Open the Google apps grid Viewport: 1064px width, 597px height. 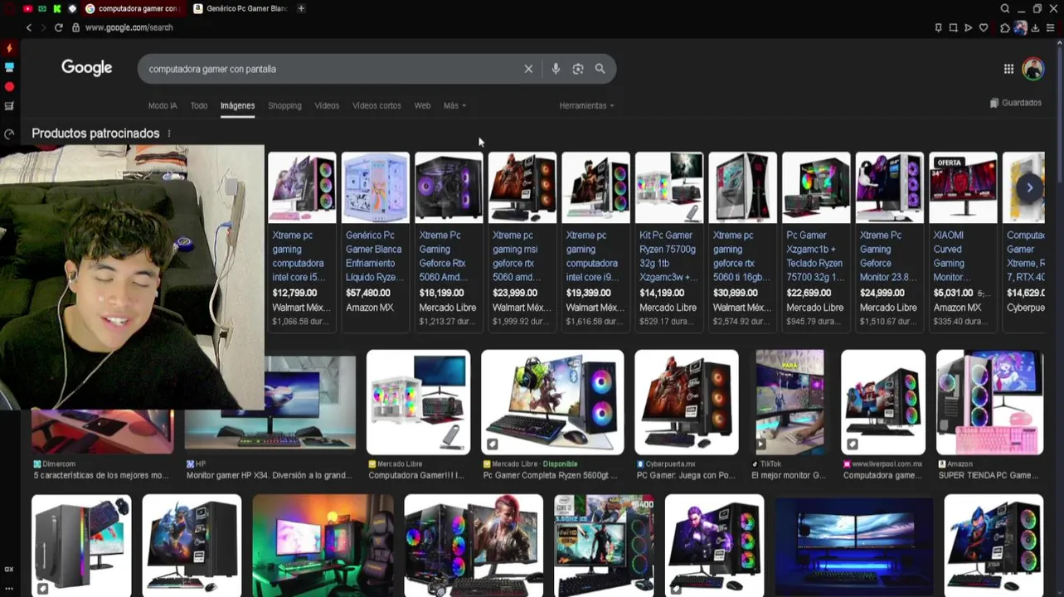tap(1008, 69)
